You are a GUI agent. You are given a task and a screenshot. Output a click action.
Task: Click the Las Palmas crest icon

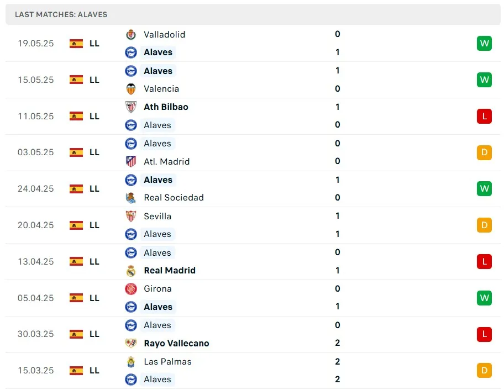point(131,362)
